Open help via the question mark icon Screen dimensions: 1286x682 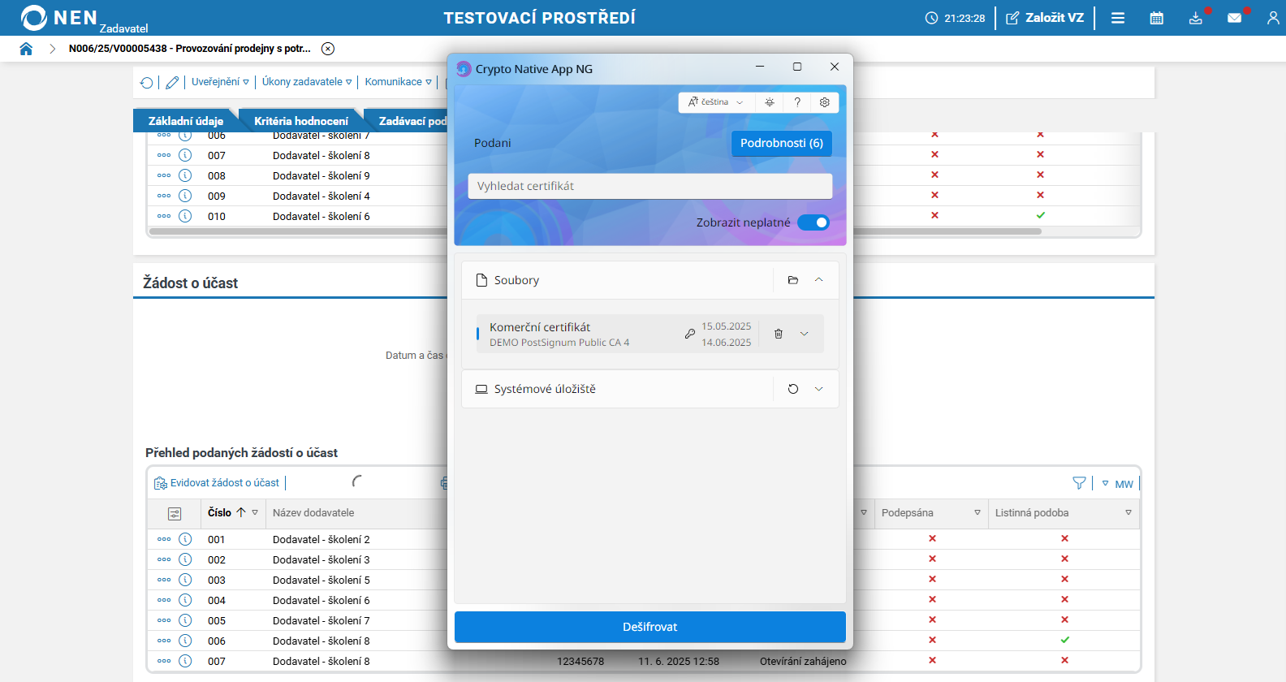797,102
